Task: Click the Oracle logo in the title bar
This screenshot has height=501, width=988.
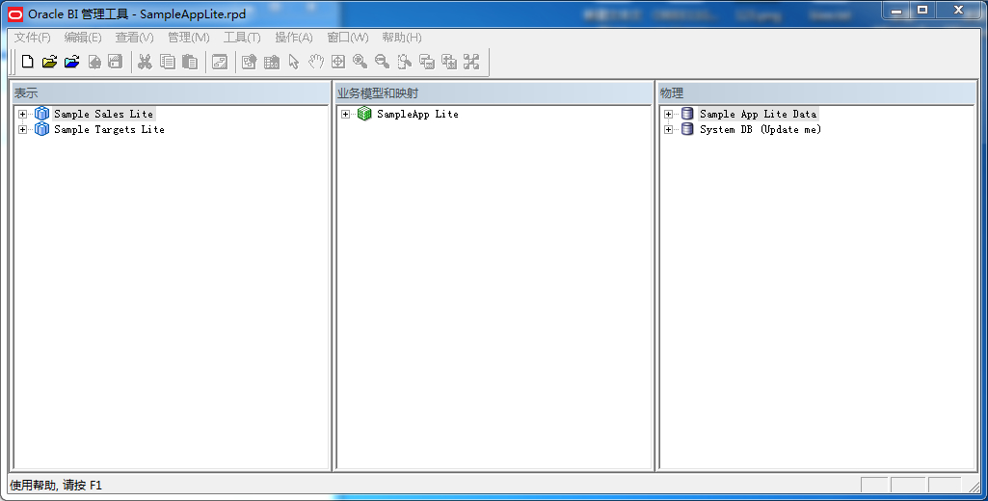Action: (x=15, y=13)
